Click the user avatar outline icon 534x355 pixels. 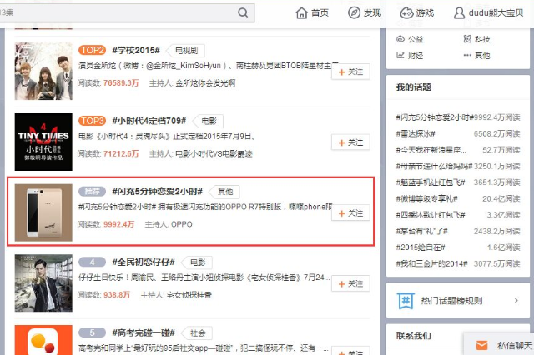coord(459,13)
